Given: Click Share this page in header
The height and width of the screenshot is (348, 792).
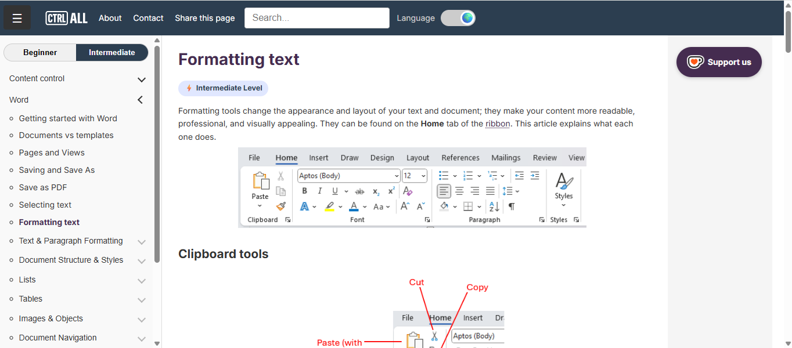Looking at the screenshot, I should [204, 18].
